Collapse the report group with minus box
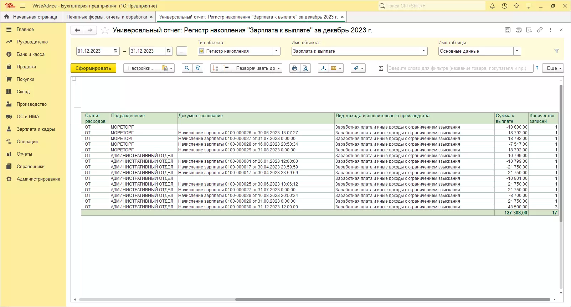The height and width of the screenshot is (307, 571). click(x=74, y=79)
